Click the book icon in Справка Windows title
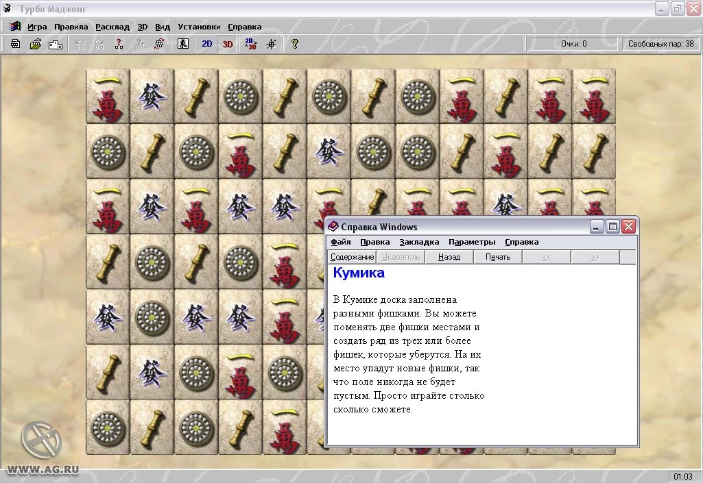Image resolution: width=703 pixels, height=483 pixels. pyautogui.click(x=333, y=226)
